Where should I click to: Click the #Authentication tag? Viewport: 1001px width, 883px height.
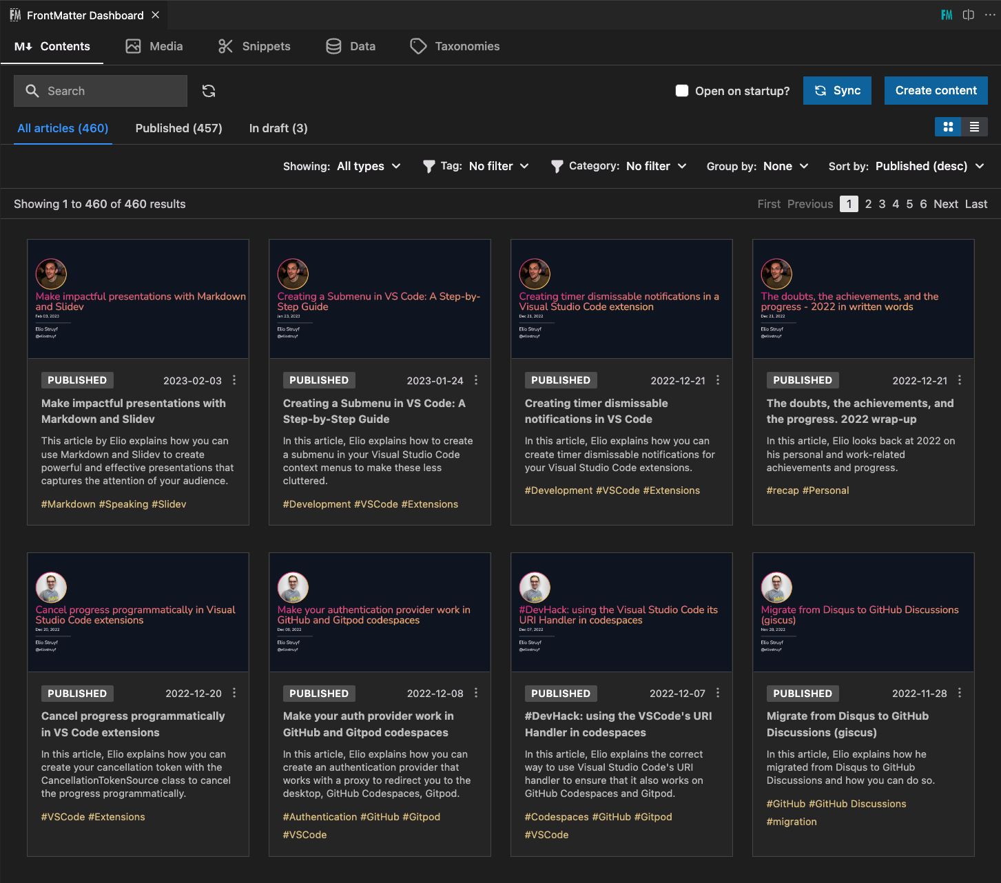point(320,817)
